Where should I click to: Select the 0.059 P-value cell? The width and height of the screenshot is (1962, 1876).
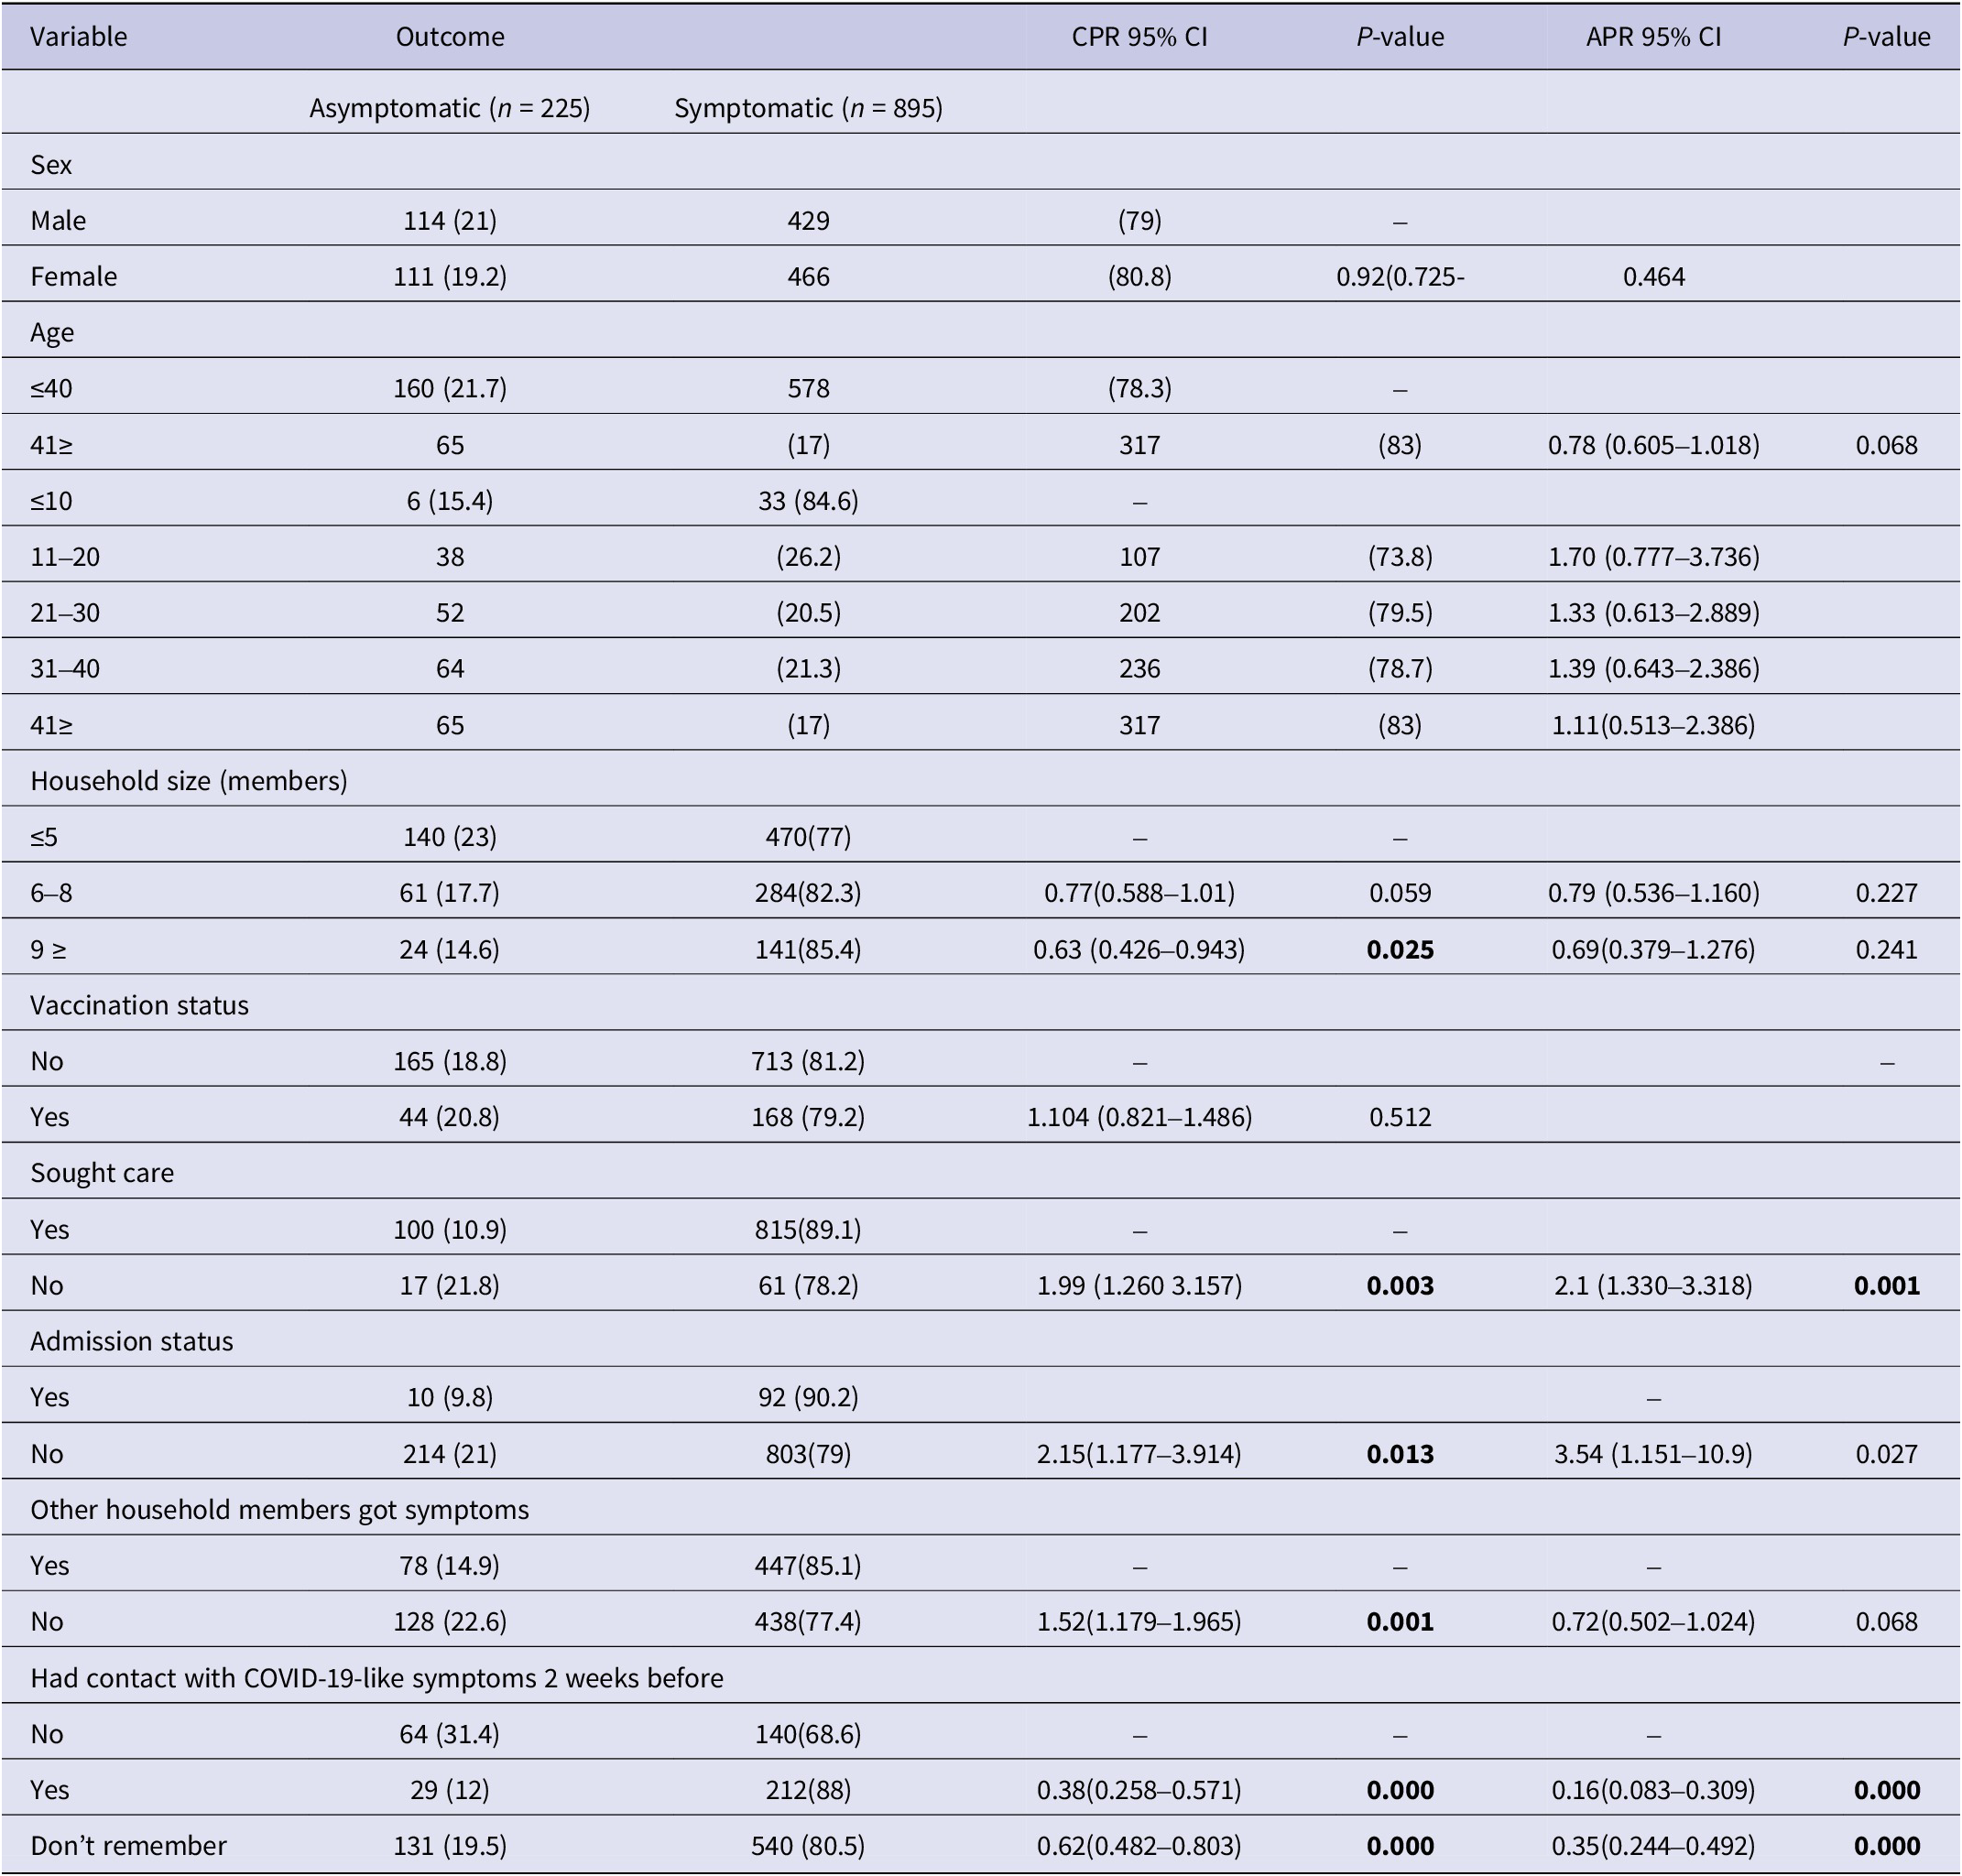pos(1400,893)
